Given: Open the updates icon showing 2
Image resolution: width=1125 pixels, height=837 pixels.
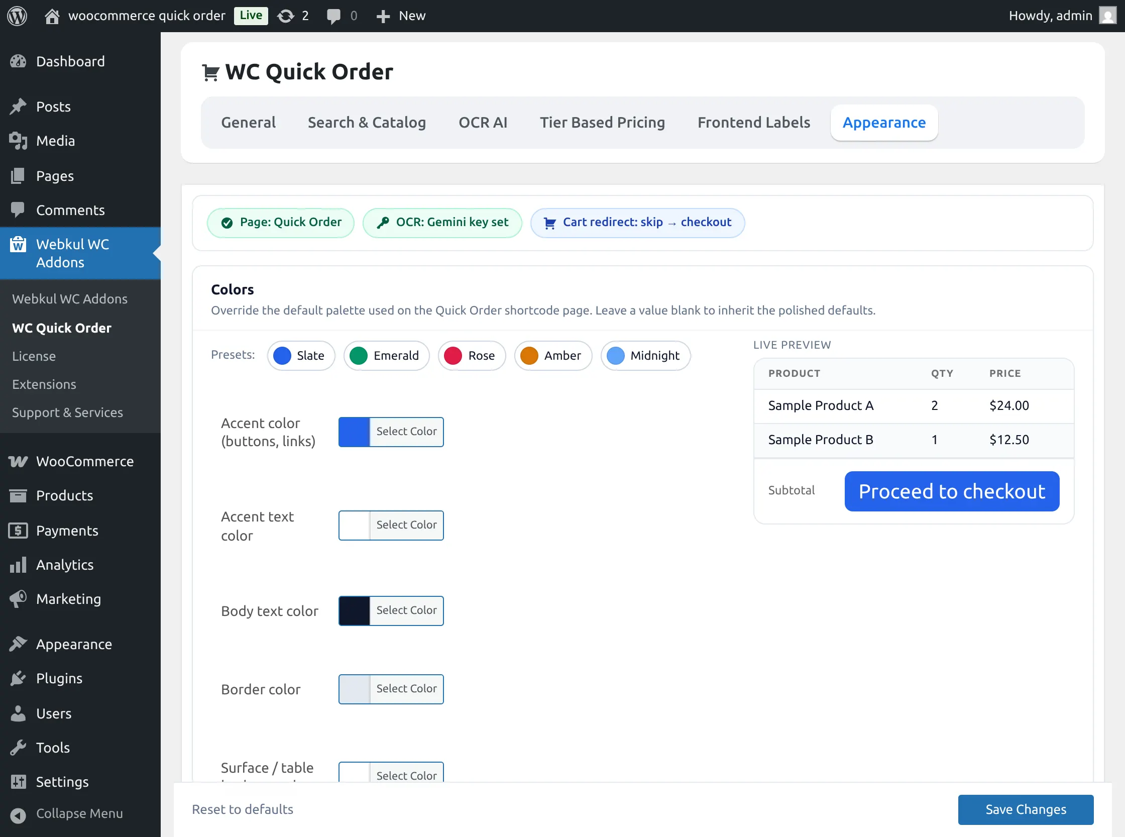Looking at the screenshot, I should (x=286, y=16).
